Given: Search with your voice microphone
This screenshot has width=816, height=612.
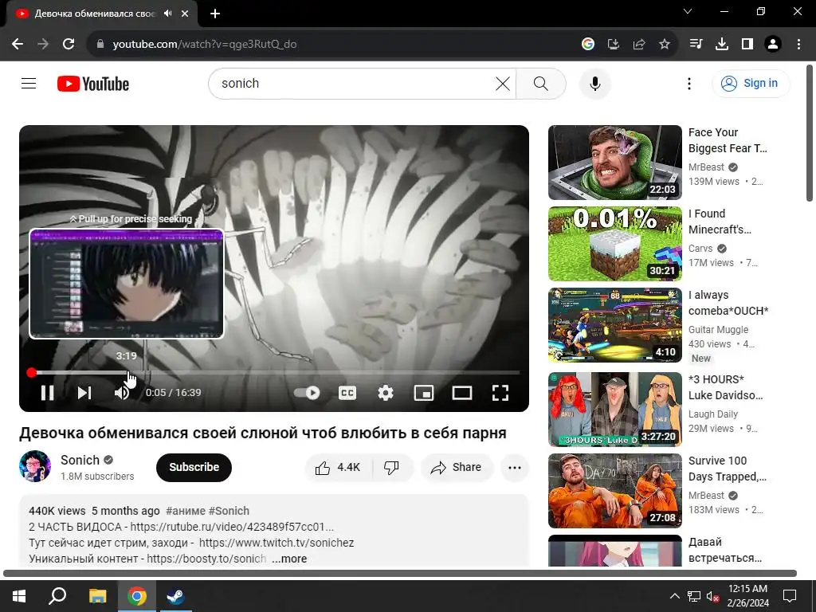Looking at the screenshot, I should point(594,83).
